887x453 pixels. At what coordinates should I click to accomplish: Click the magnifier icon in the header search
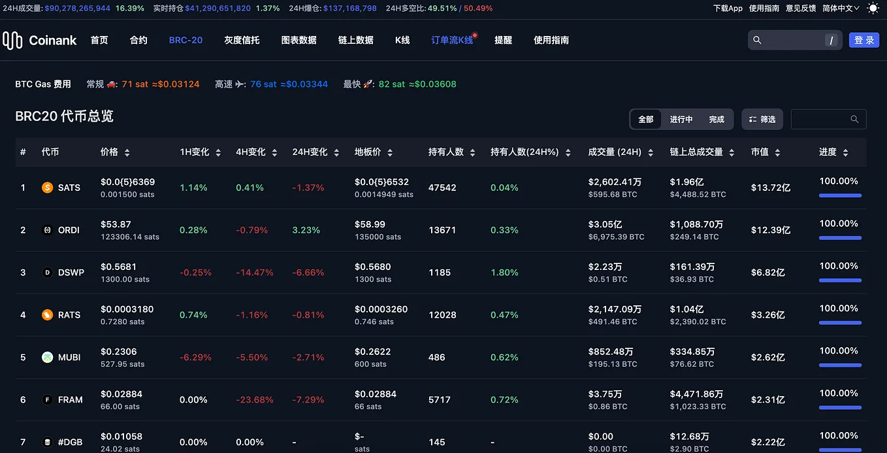coord(757,40)
